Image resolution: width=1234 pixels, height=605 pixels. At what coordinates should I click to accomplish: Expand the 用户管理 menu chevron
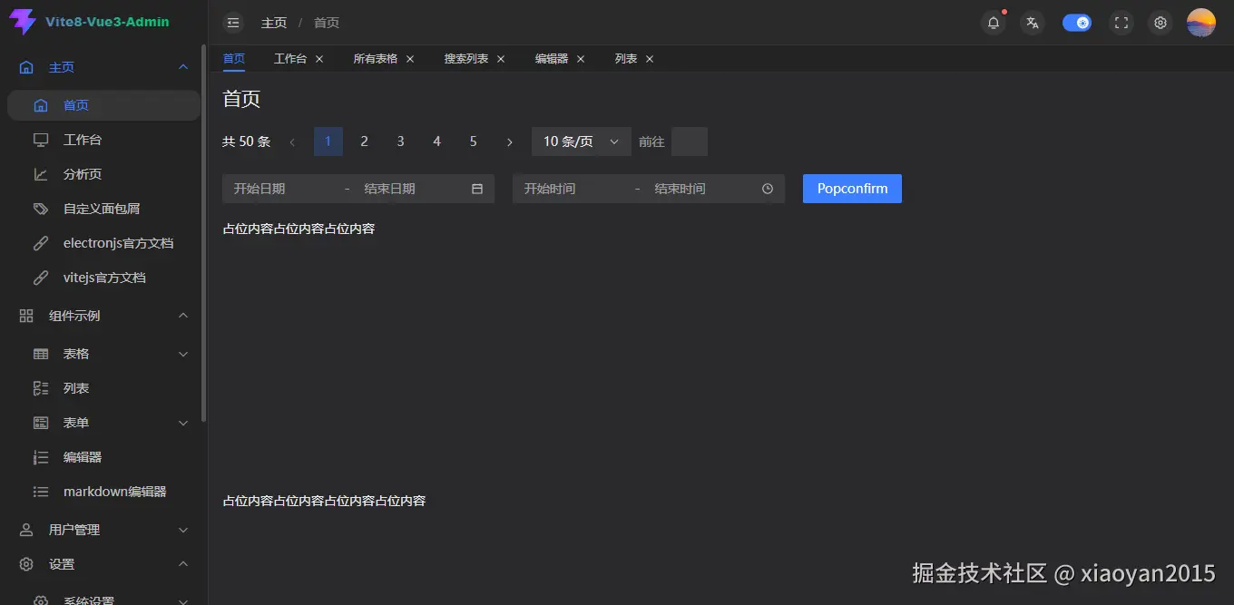[183, 530]
